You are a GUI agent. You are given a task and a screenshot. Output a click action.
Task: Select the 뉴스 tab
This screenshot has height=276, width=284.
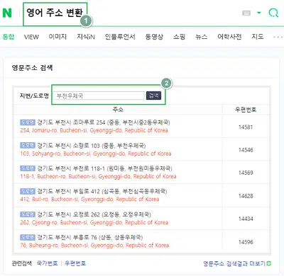pyautogui.click(x=202, y=37)
